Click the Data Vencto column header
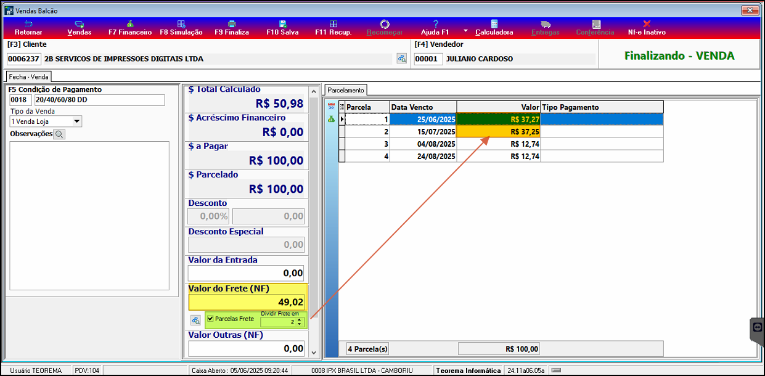 423,107
